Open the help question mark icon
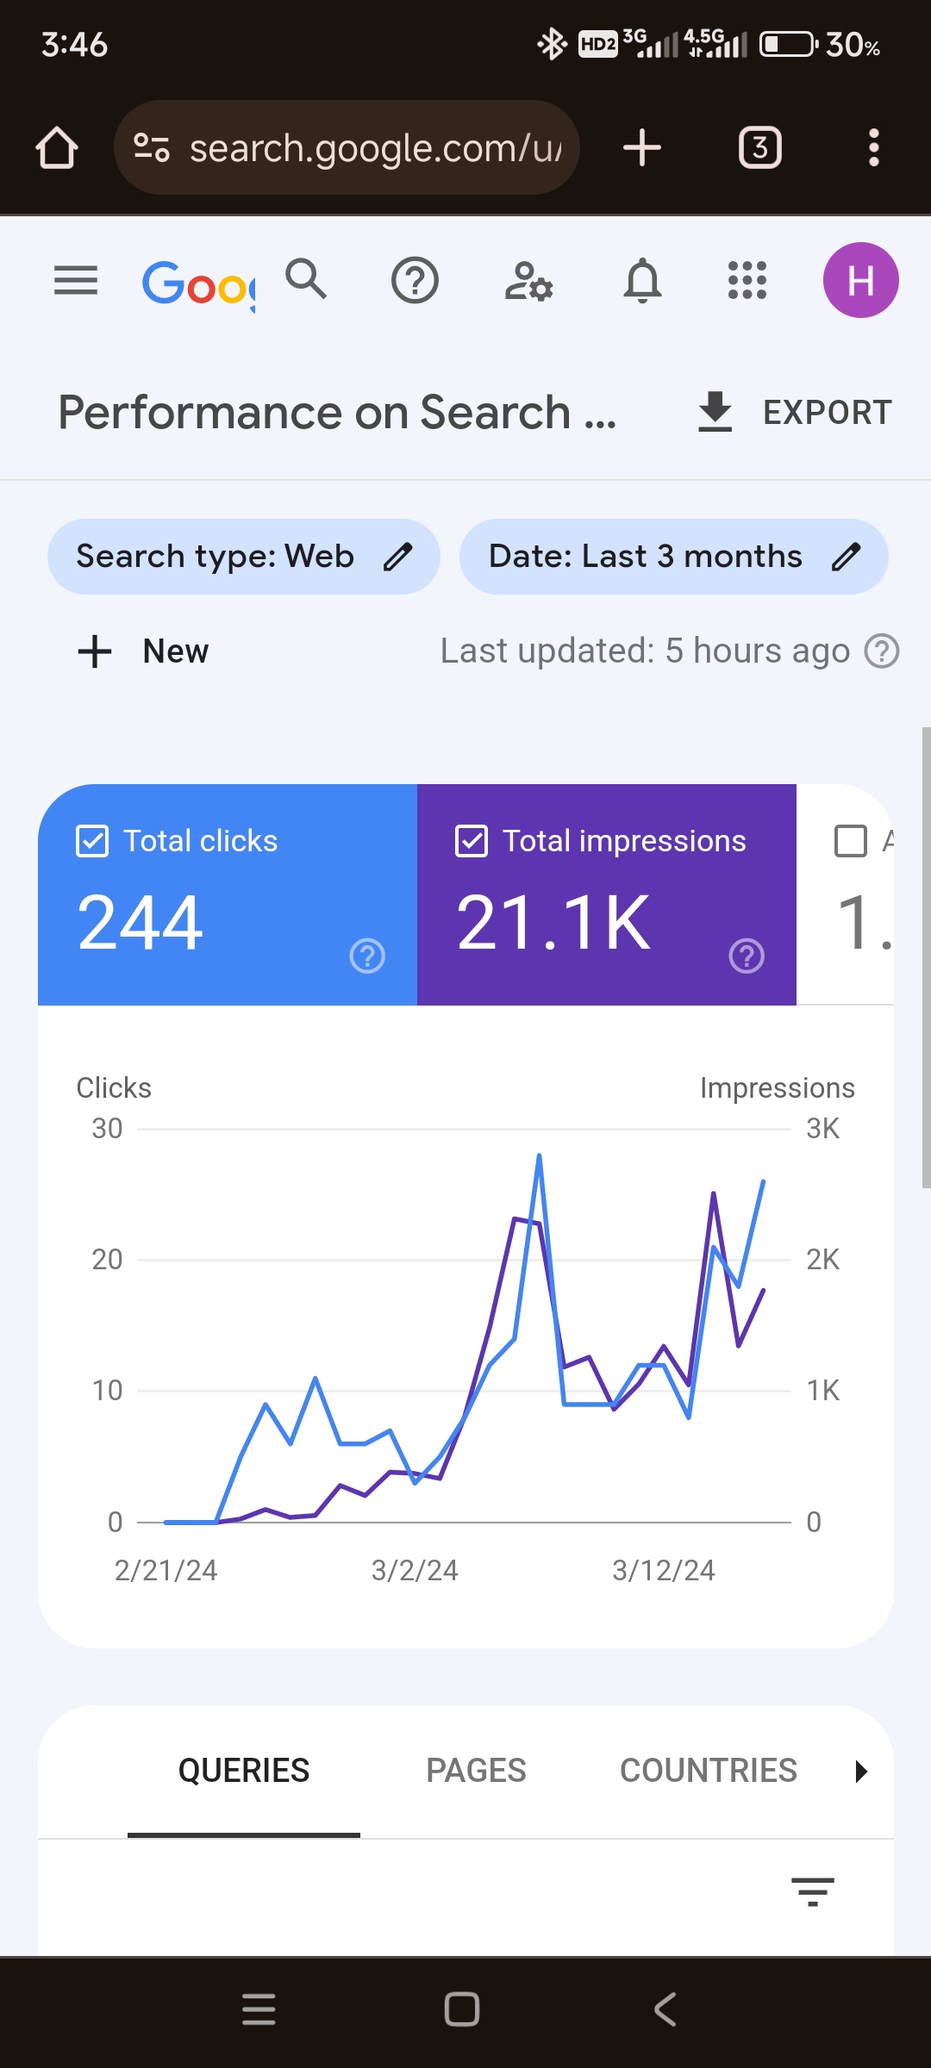The image size is (931, 2068). 415,280
